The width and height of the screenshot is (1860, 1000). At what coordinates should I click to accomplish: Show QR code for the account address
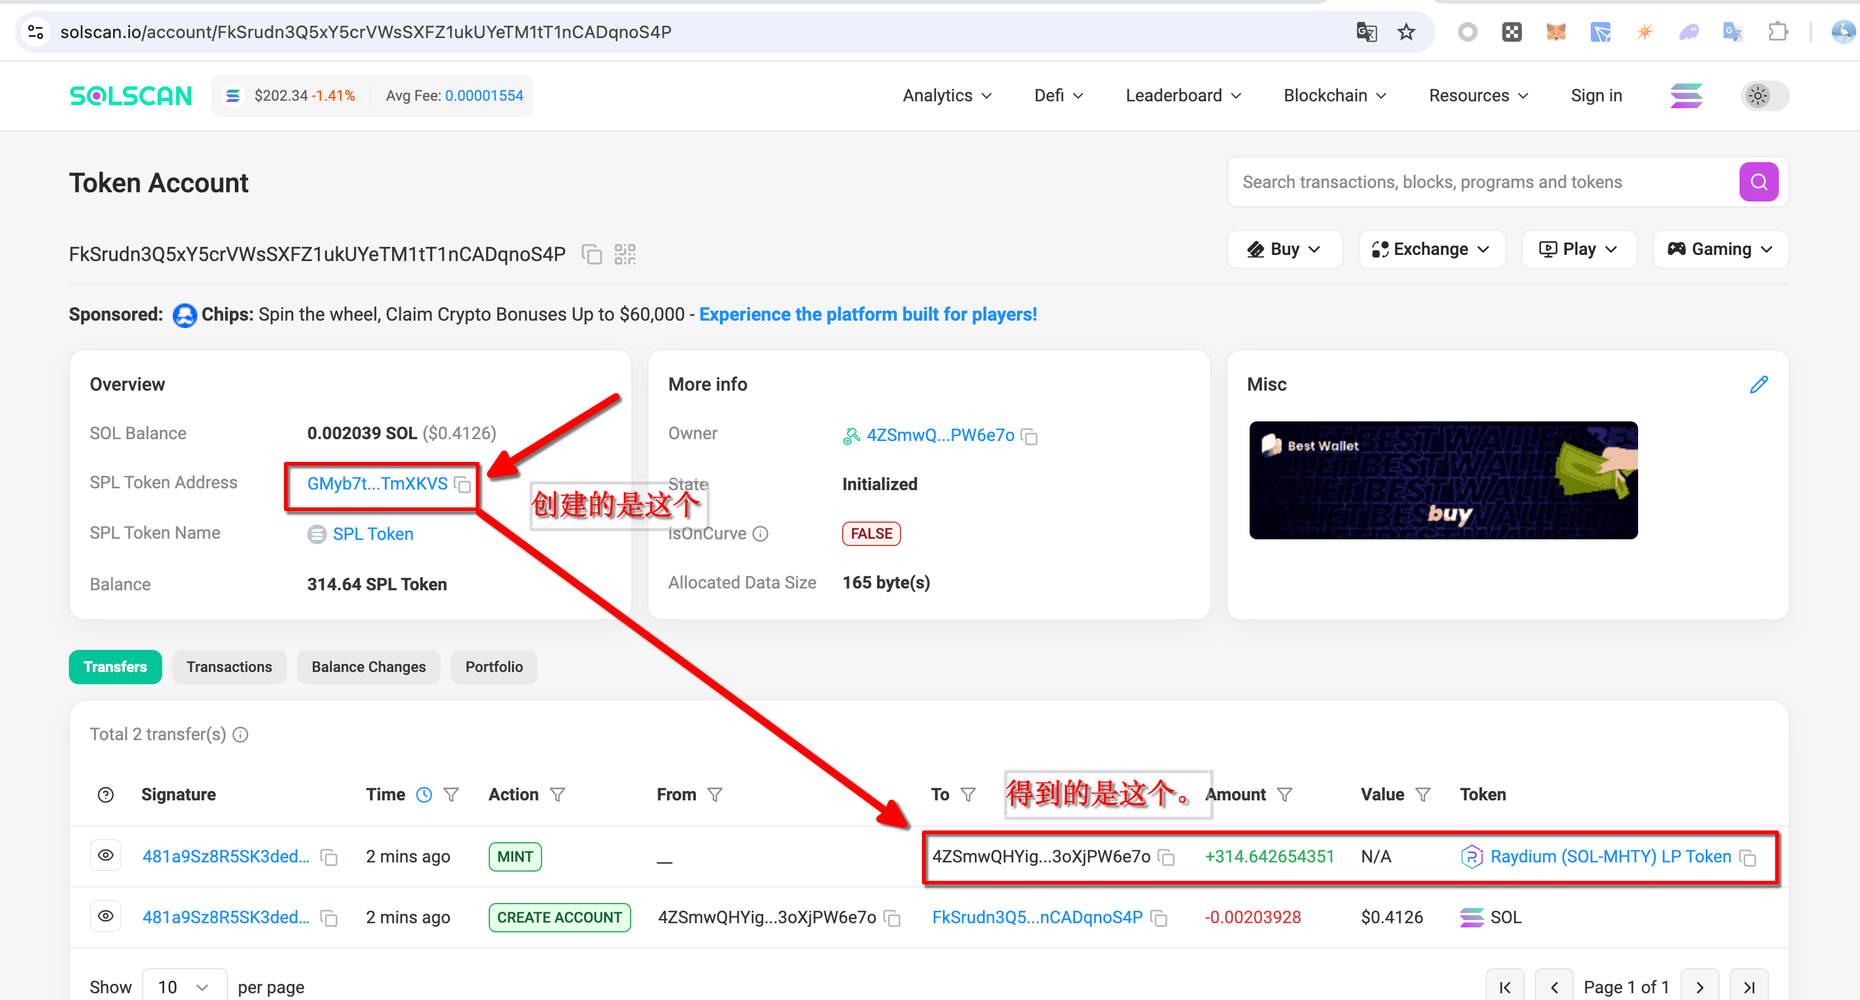pos(625,255)
